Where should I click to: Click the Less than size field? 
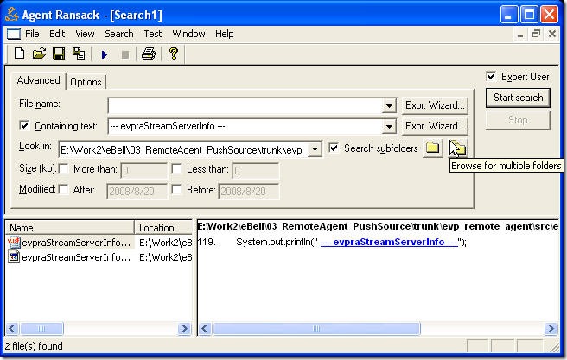[256, 170]
